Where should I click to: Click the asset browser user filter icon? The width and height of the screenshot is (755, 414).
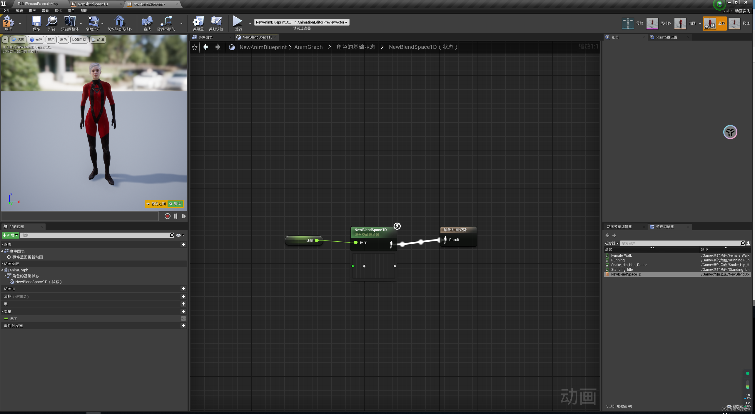[748, 243]
